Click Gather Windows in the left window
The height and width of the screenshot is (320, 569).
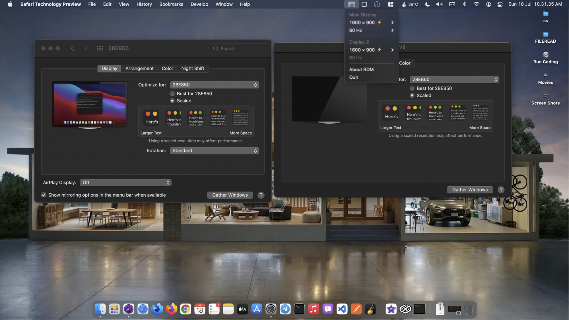click(230, 195)
